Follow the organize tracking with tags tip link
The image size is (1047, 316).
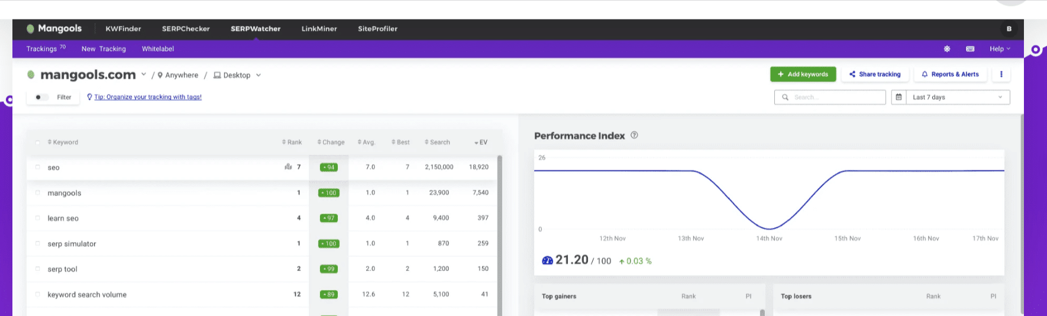coord(148,97)
